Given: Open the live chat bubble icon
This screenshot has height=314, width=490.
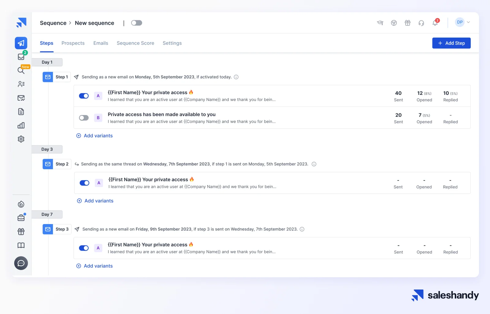Looking at the screenshot, I should (21, 263).
